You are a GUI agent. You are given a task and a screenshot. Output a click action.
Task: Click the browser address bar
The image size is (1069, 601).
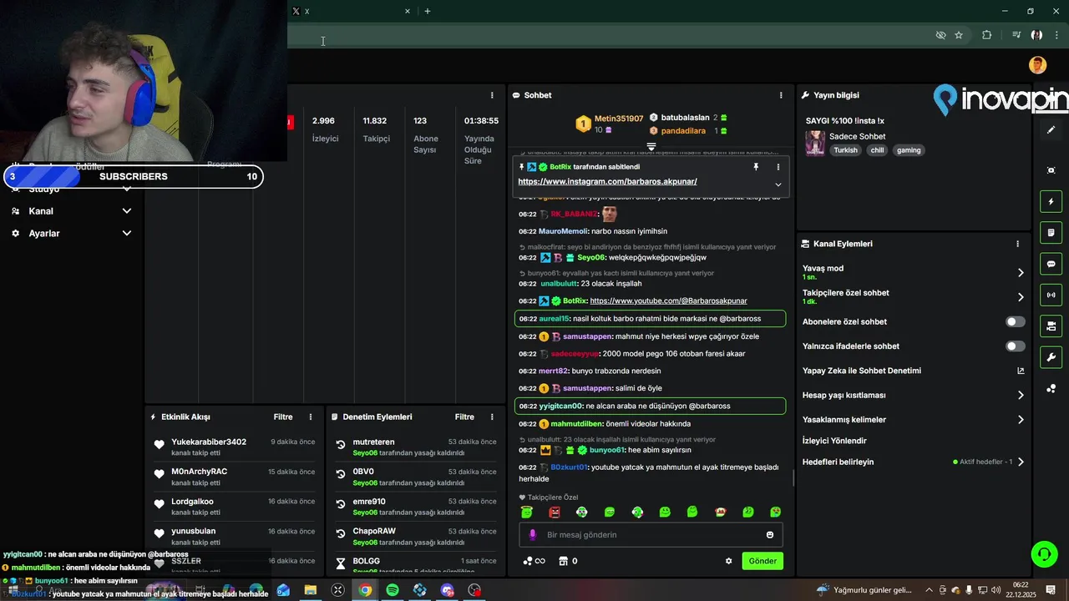point(610,35)
